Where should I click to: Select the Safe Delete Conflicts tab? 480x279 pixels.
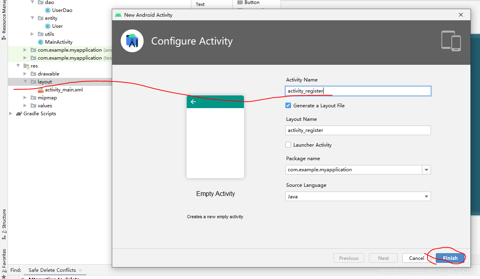coord(51,270)
